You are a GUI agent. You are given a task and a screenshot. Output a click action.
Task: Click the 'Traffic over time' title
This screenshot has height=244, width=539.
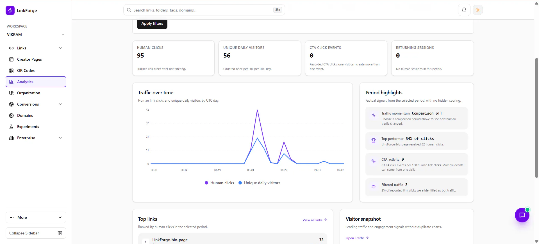156,93
